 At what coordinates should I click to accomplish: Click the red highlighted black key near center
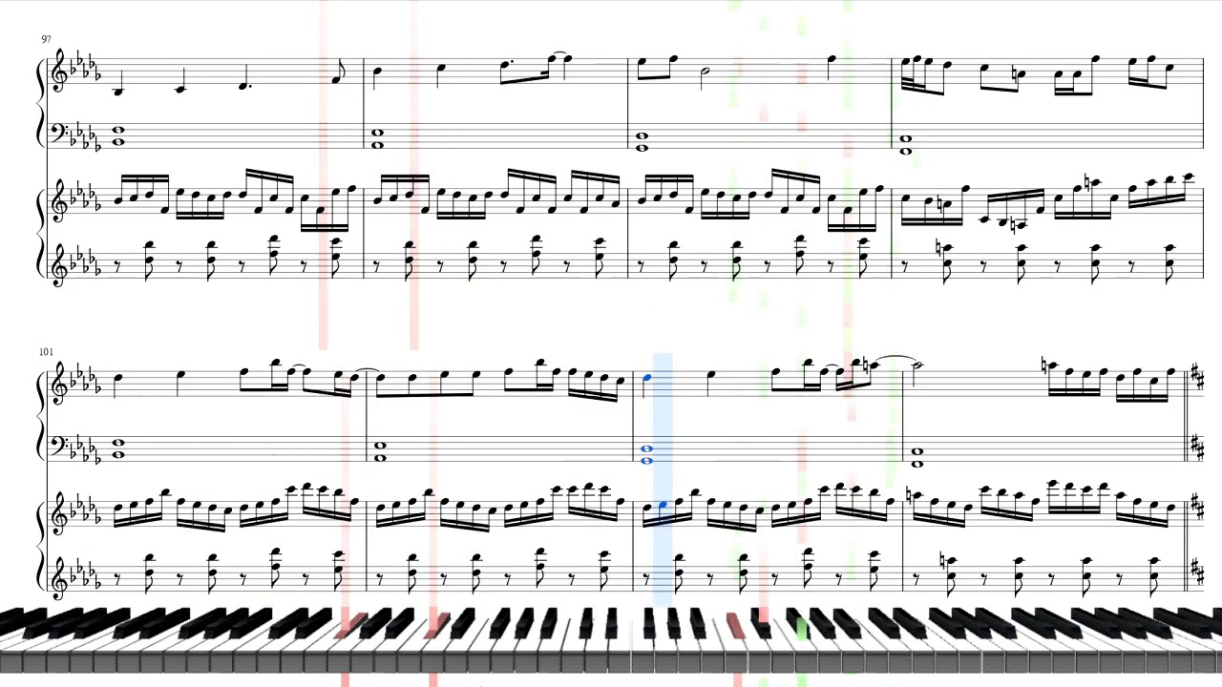(x=735, y=626)
